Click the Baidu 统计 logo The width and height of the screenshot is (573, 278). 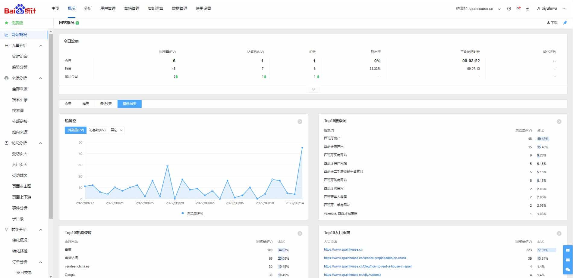(20, 9)
